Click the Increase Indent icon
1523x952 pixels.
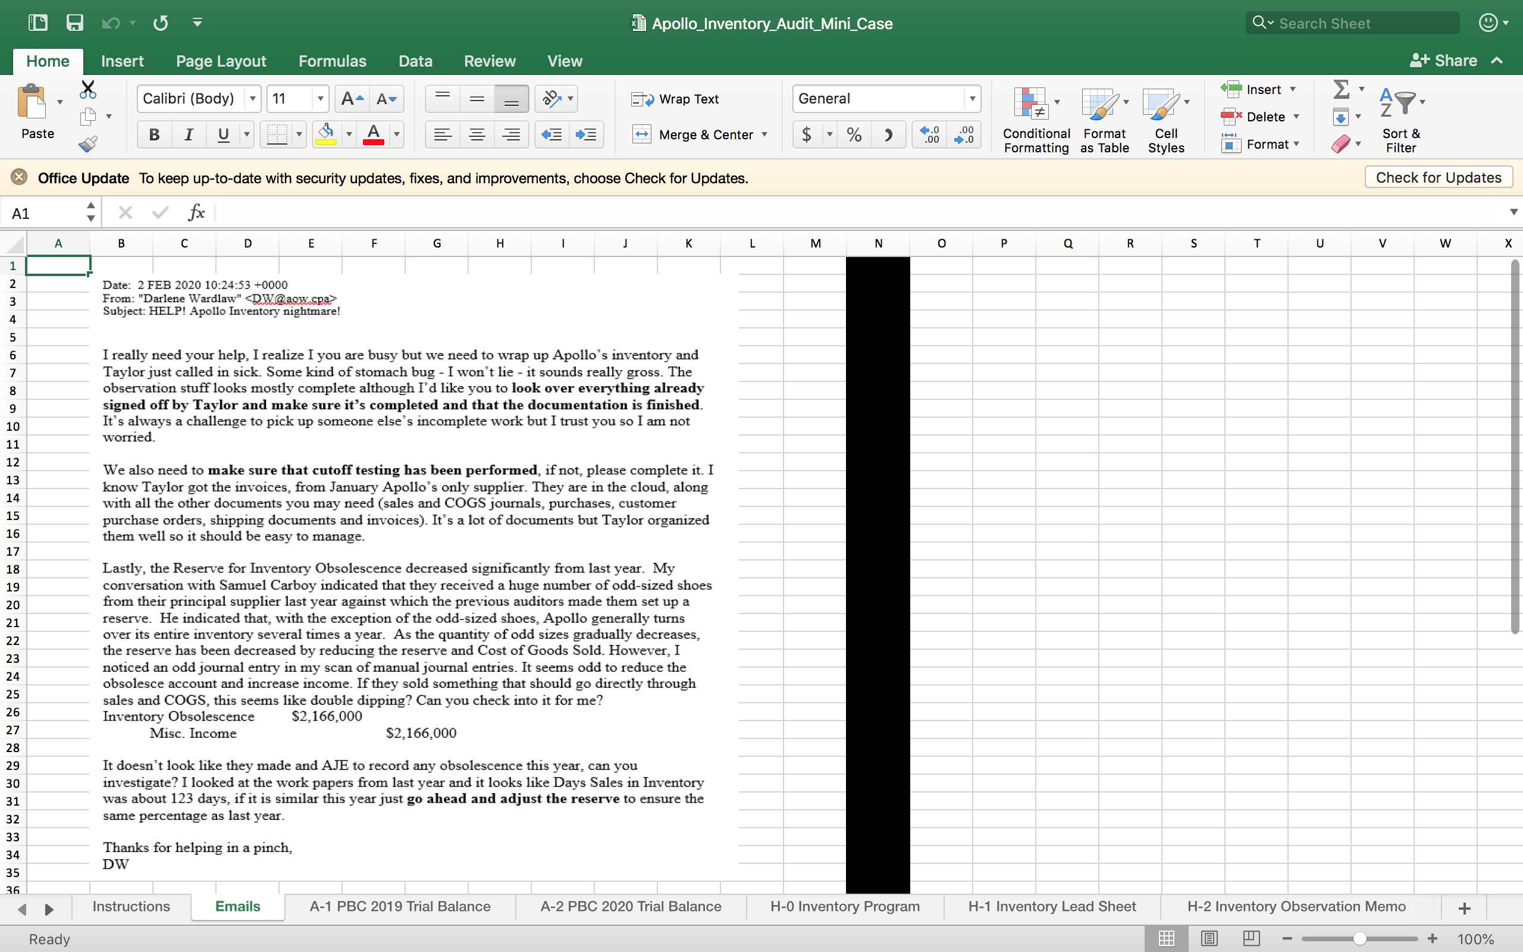pyautogui.click(x=586, y=134)
